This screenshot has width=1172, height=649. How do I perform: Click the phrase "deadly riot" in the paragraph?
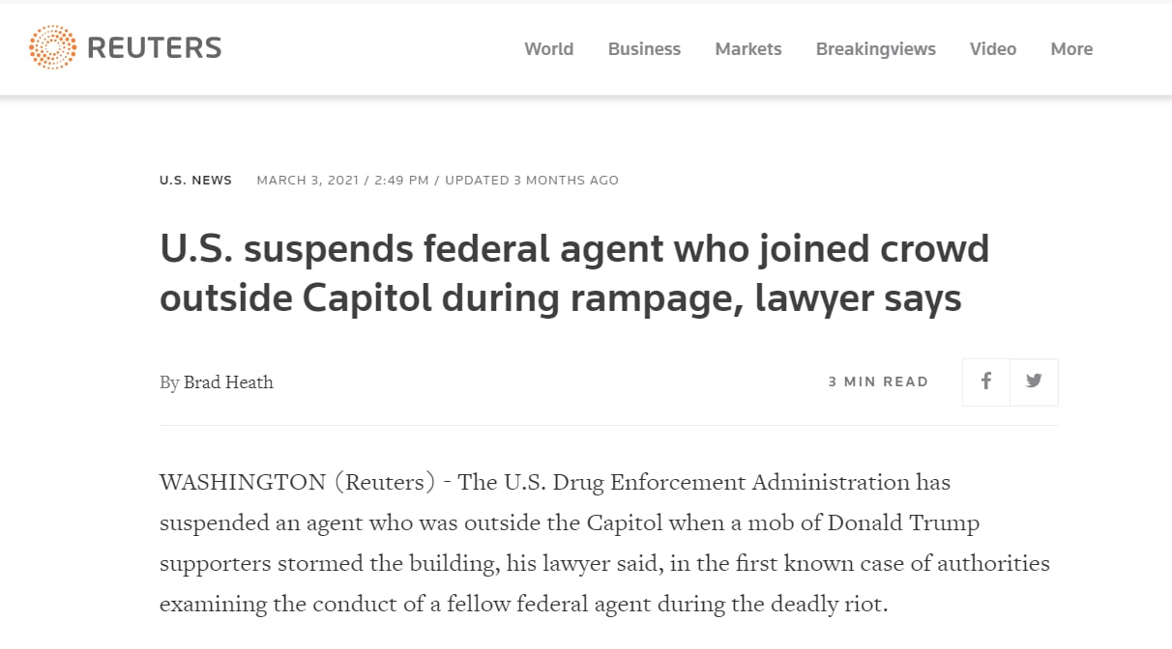coord(828,606)
